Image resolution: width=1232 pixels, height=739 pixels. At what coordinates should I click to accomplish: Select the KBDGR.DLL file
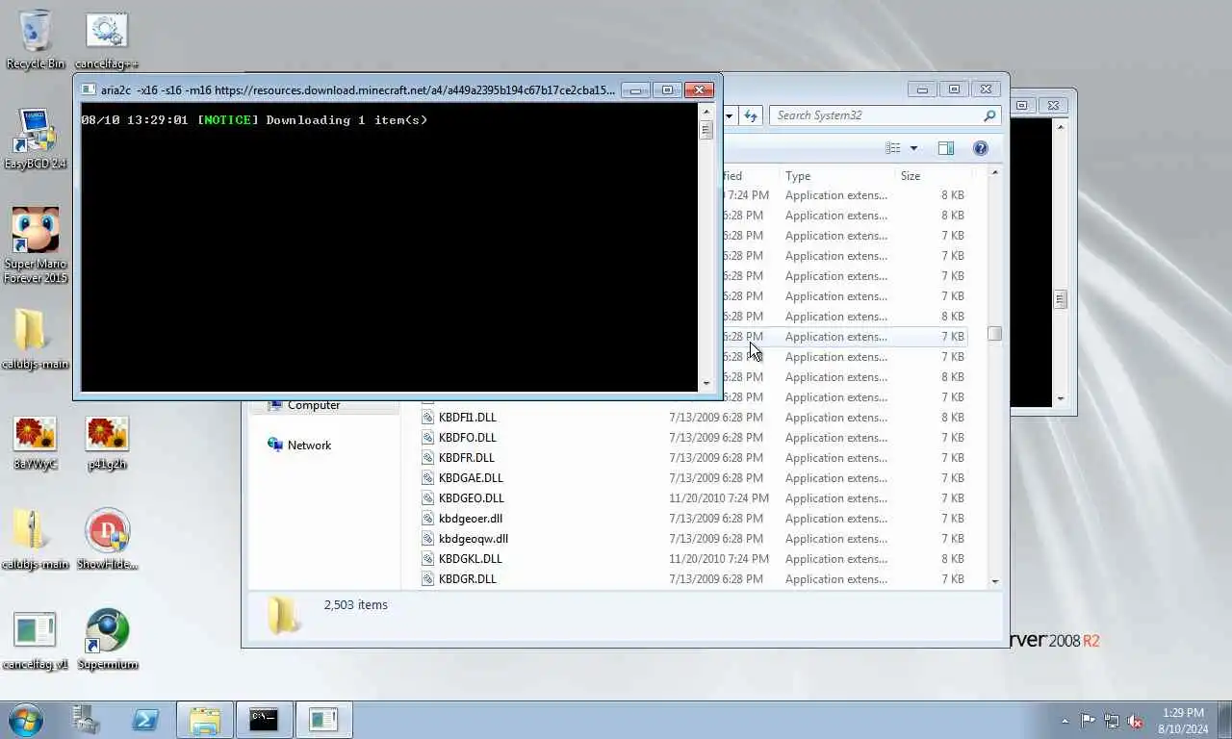click(468, 579)
